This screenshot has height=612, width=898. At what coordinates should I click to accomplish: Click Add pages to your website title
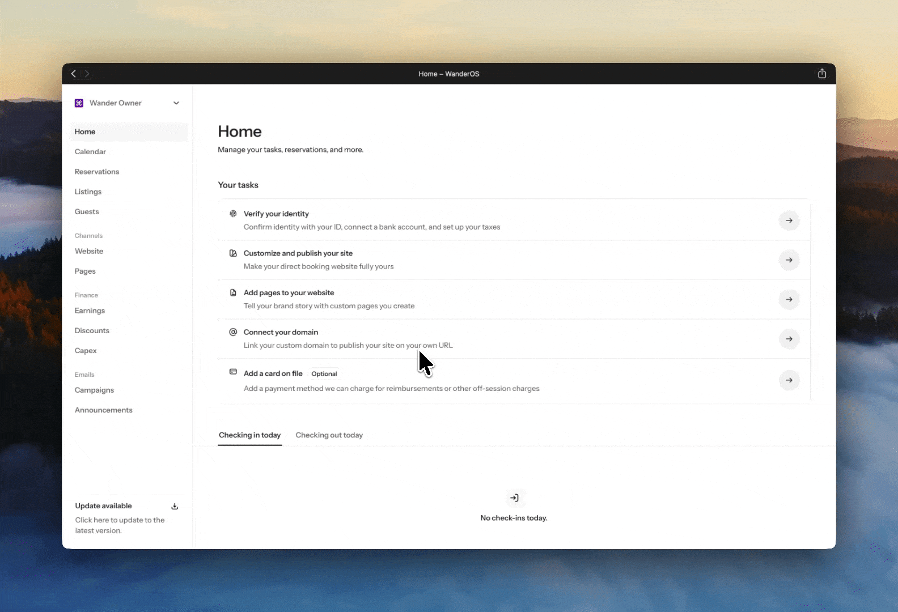pos(289,292)
